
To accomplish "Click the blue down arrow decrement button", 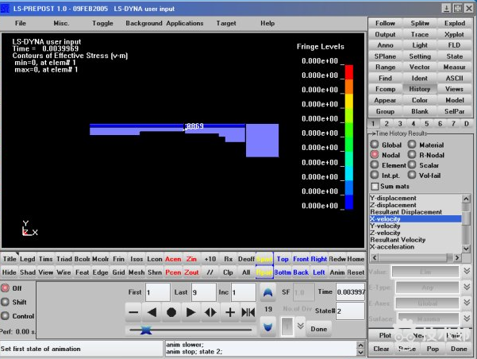I will click(x=267, y=326).
